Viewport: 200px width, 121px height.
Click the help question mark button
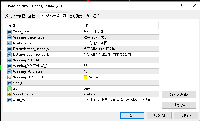coord(181,6)
